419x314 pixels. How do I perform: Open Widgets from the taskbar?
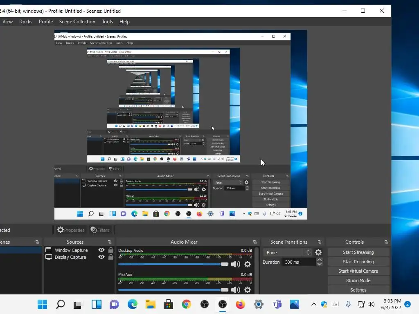(x=96, y=304)
